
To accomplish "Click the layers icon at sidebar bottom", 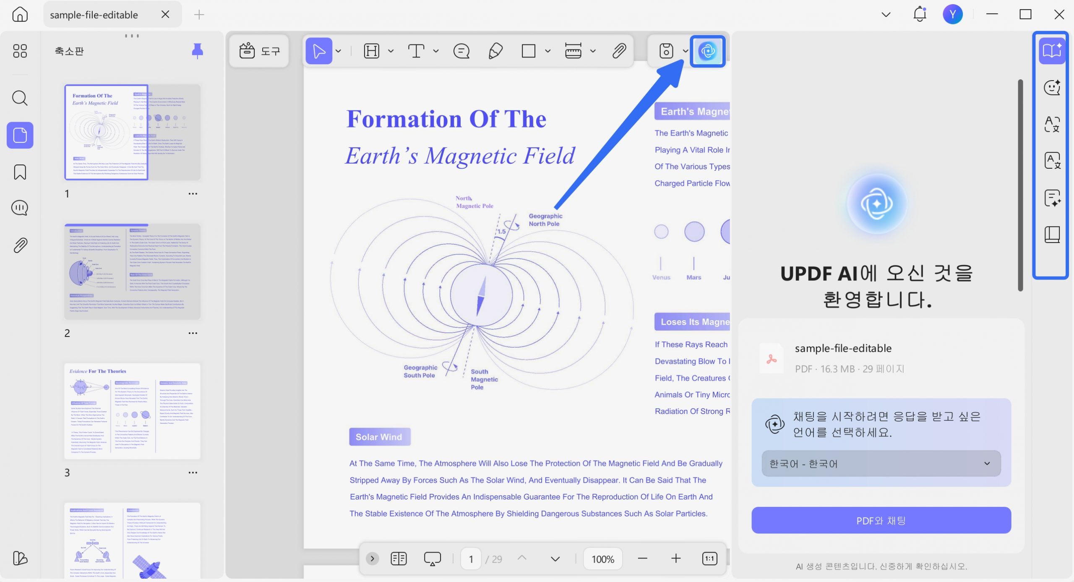I will click(20, 558).
